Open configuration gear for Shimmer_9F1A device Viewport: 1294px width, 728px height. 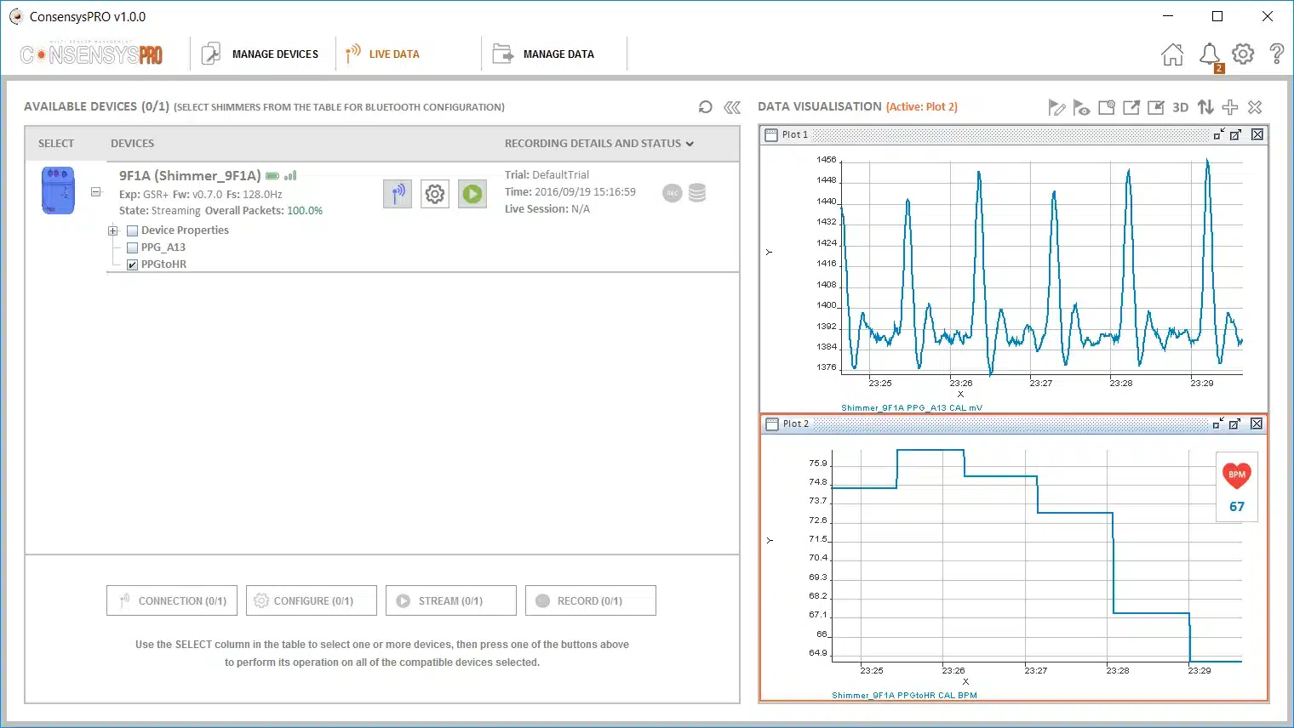click(435, 194)
